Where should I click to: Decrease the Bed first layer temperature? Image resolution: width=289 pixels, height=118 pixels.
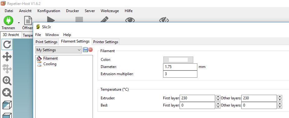point(218,107)
